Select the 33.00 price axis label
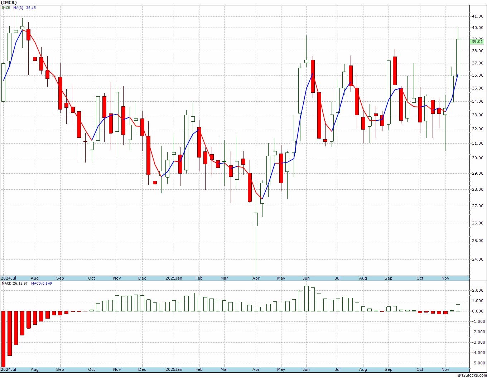 [x=477, y=115]
